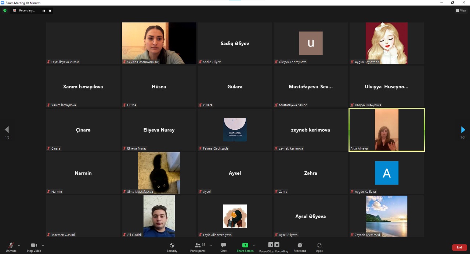Viewport: 470px width, 254px height.
Task: Start Share Screen
Action: point(245,247)
